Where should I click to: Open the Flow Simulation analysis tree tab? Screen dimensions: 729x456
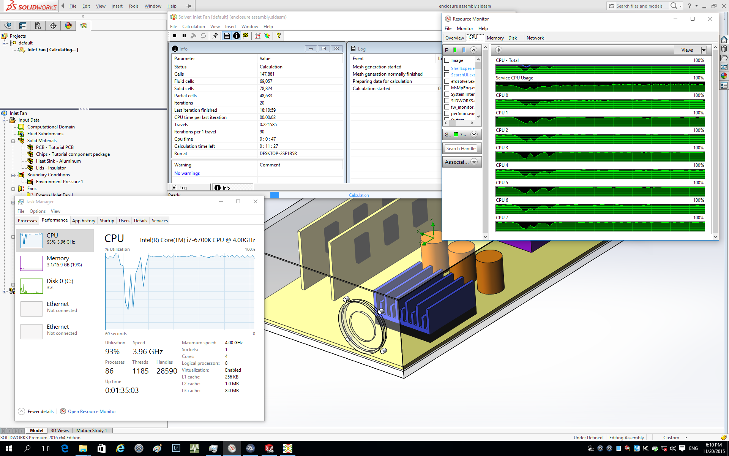point(84,26)
